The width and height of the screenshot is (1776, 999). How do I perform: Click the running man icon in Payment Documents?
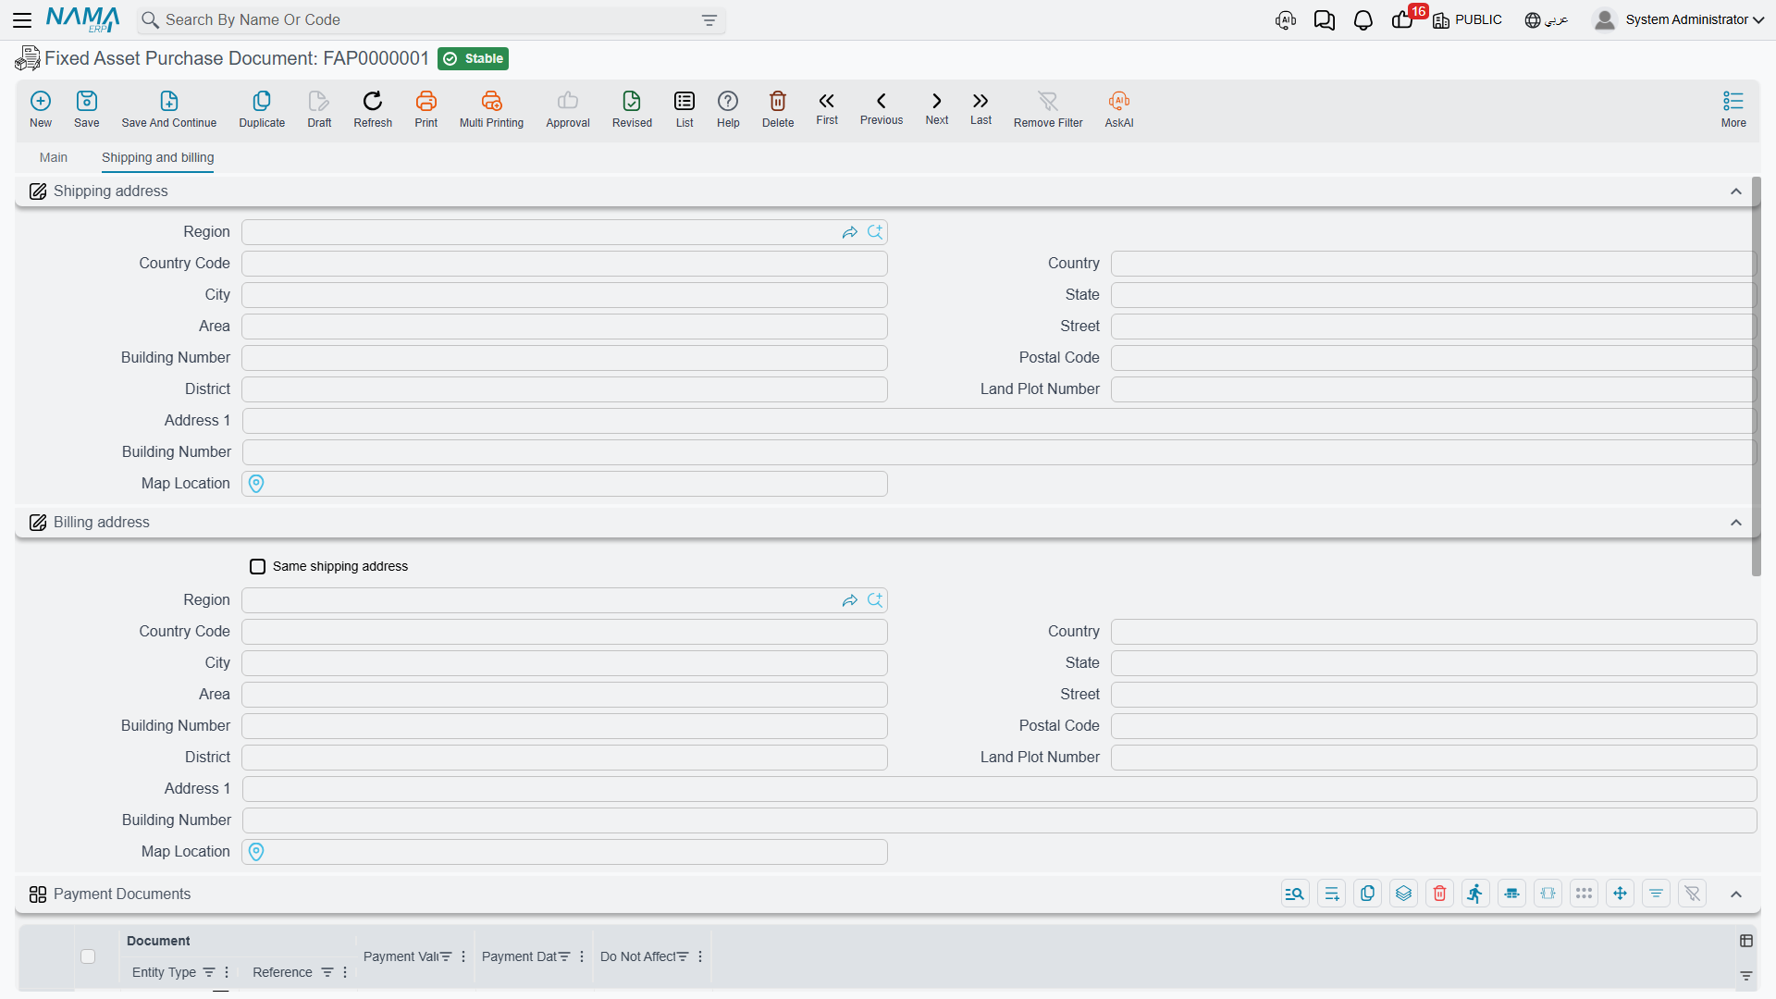point(1475,894)
